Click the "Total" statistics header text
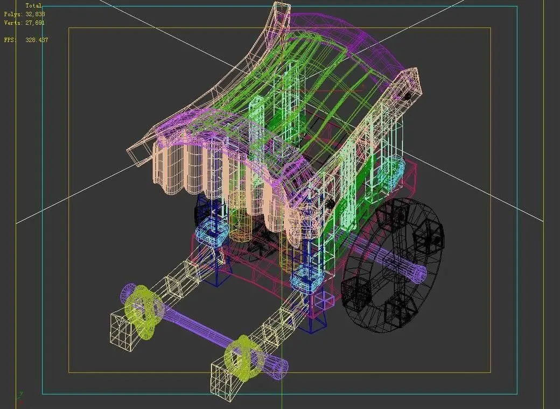 point(33,6)
